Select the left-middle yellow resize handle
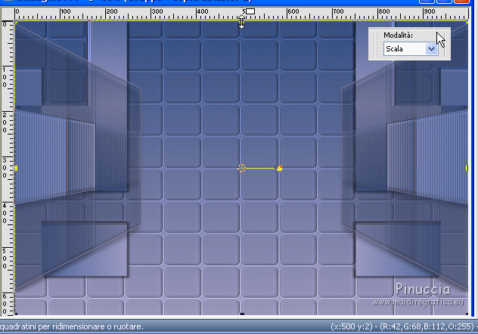This screenshot has width=478, height=334. tap(16, 168)
